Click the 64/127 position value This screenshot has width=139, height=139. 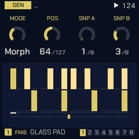point(52,52)
